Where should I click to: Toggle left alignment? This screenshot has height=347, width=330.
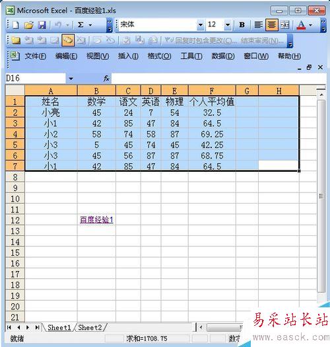(x=258, y=25)
